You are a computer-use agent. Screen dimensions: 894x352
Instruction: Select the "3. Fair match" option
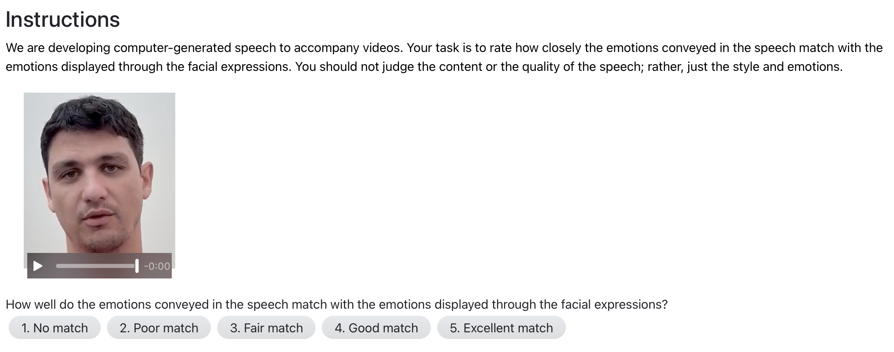(x=266, y=328)
